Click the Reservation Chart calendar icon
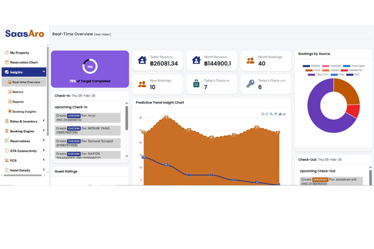 [x=7, y=62]
